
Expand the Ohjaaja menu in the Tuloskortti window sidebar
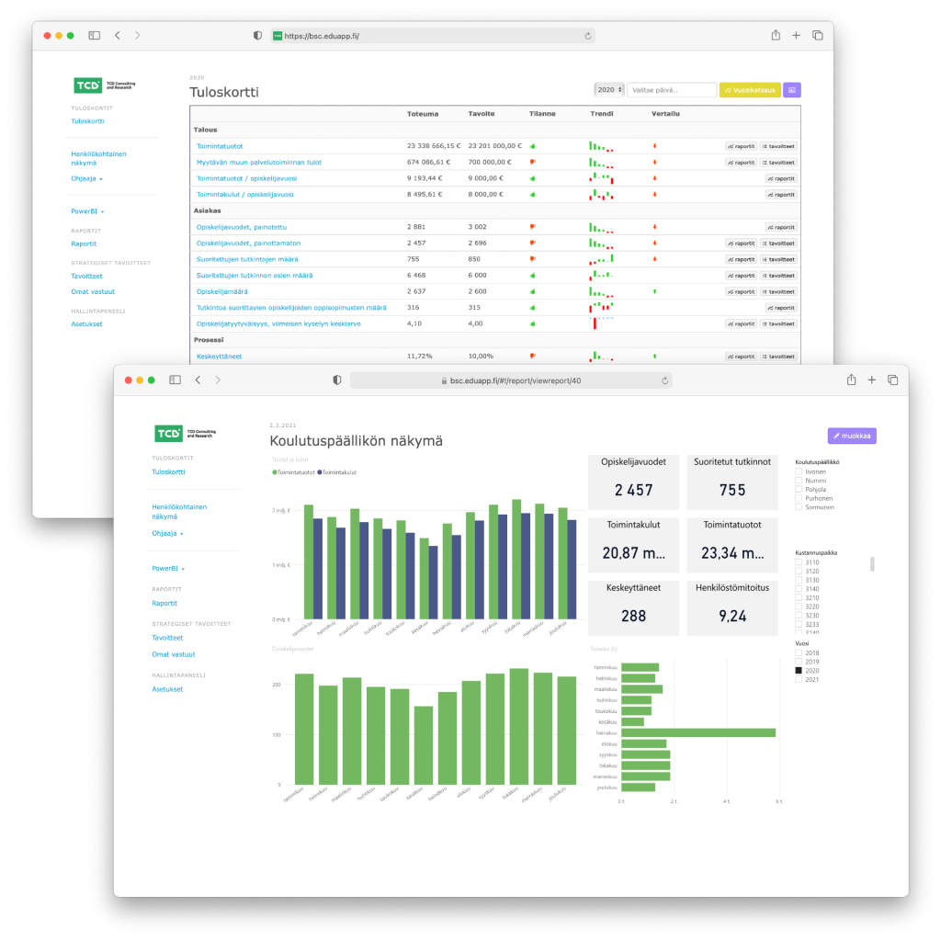86,178
